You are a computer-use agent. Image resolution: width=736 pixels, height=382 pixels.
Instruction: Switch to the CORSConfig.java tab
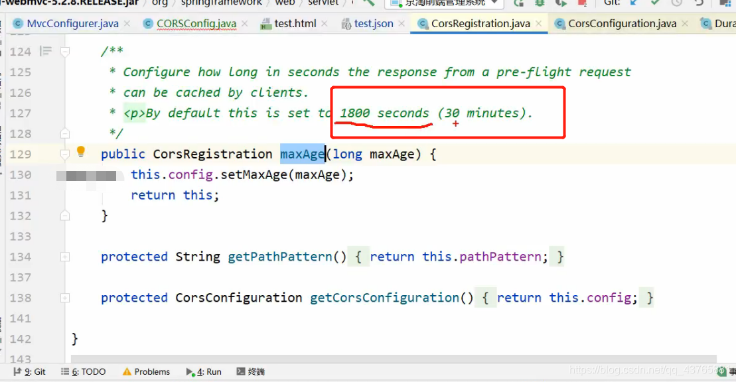[x=196, y=23]
